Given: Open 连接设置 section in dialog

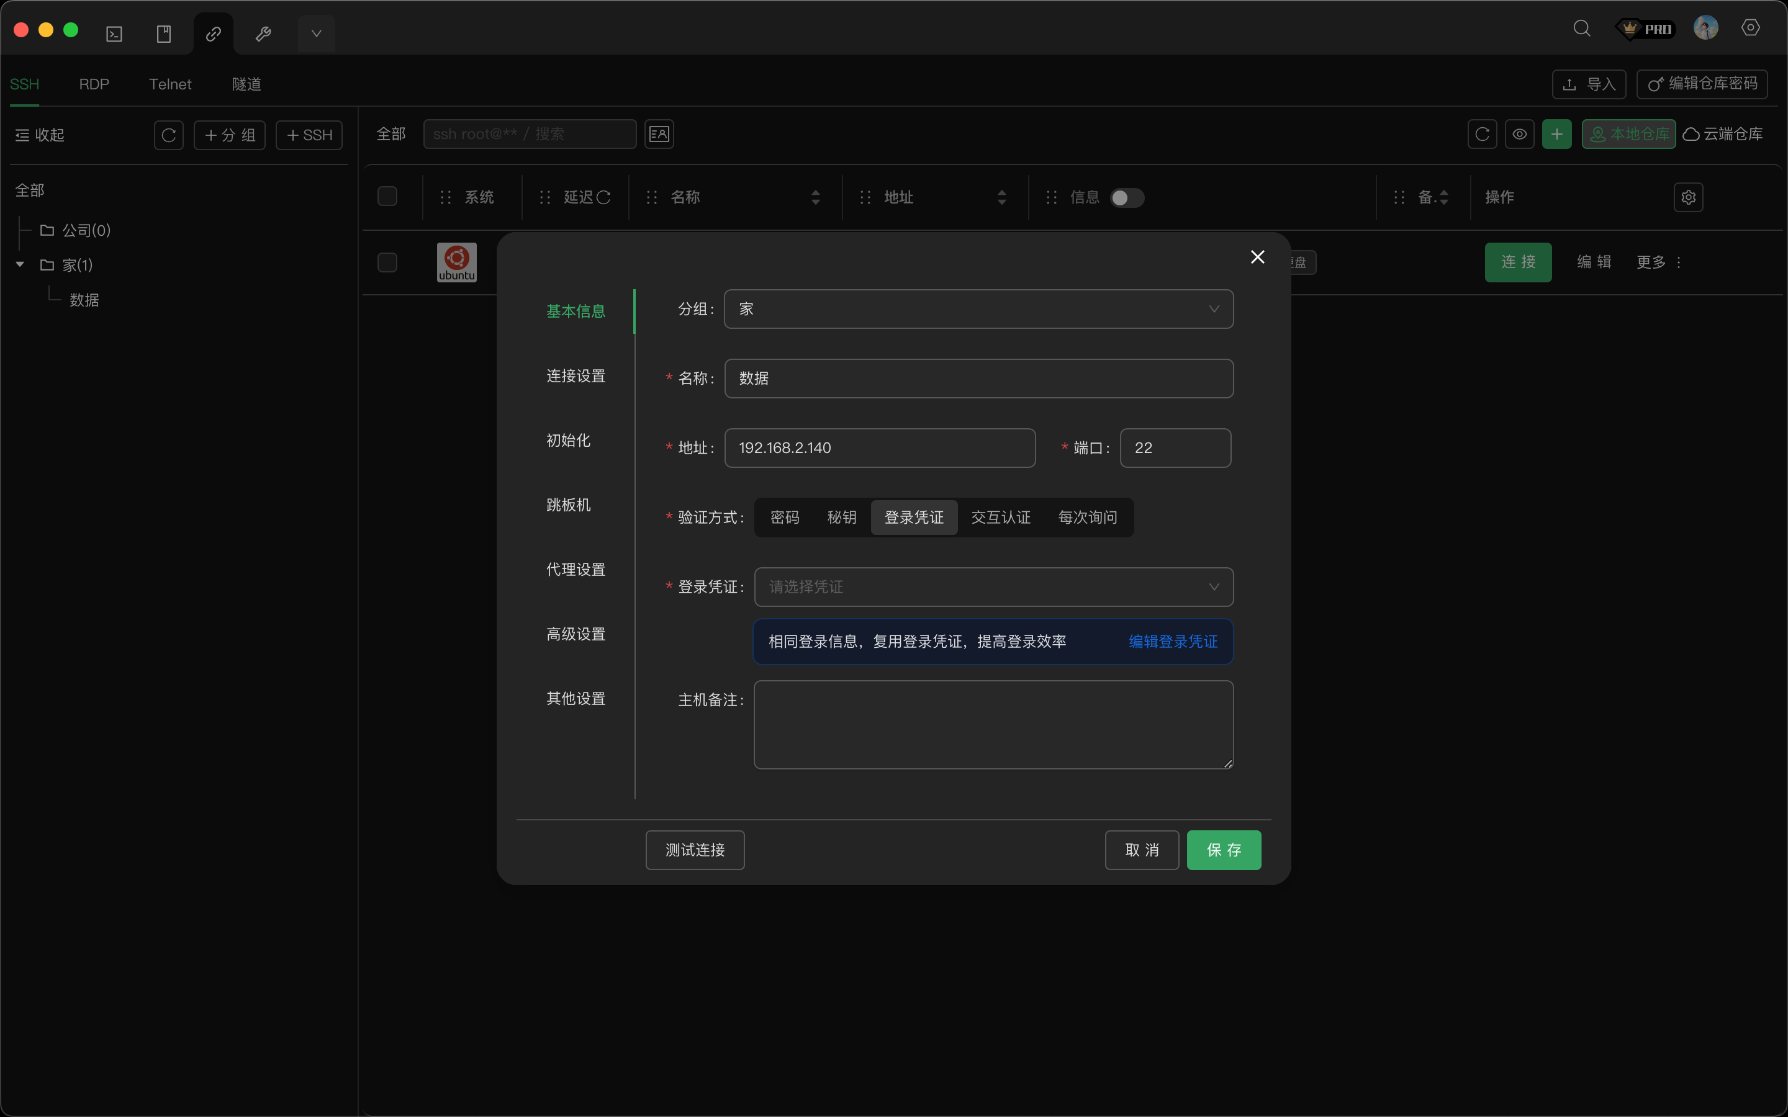Looking at the screenshot, I should pyautogui.click(x=576, y=376).
